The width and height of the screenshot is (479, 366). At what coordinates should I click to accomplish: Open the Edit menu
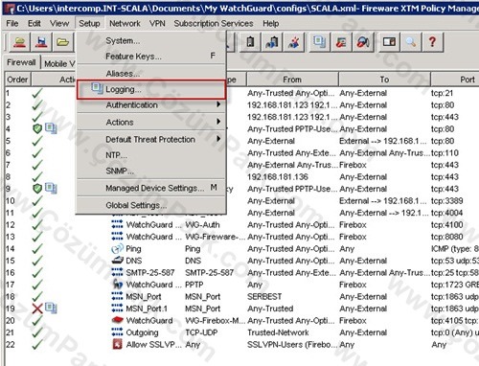[34, 24]
